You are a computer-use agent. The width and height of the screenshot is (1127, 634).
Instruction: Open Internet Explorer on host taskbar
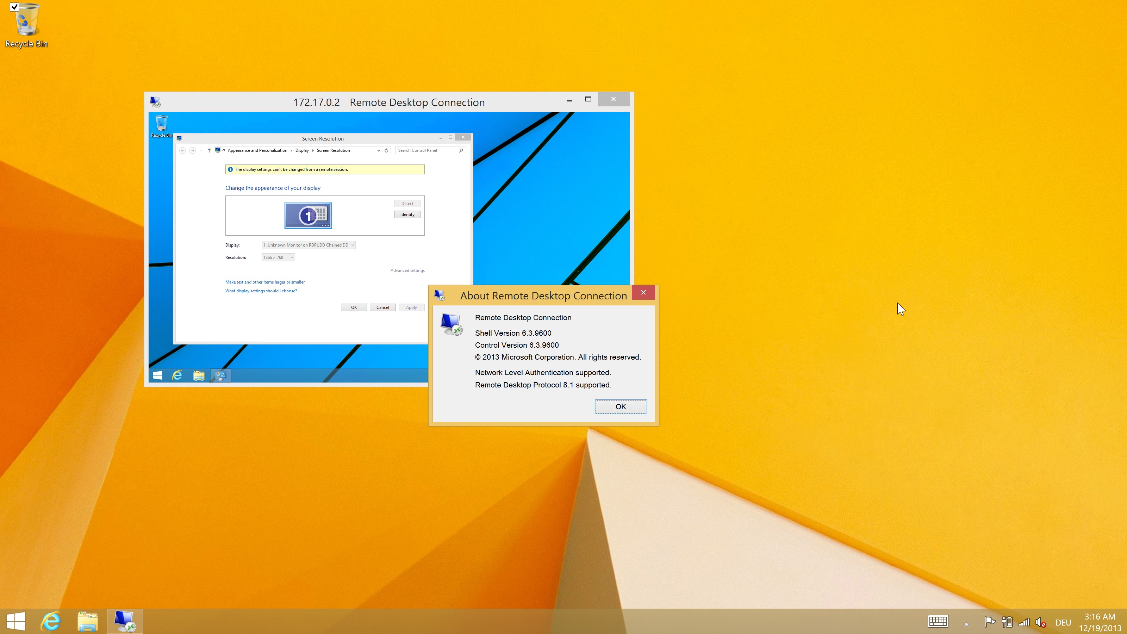coord(51,621)
